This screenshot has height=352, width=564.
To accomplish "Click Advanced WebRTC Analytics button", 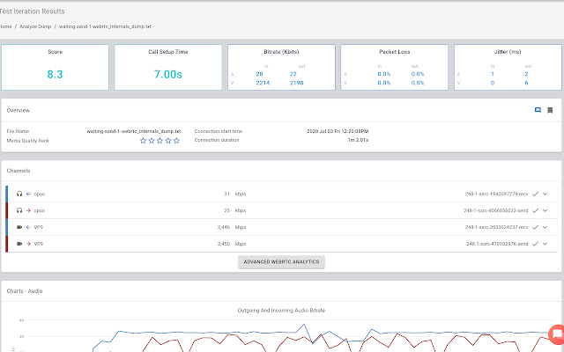I will (281, 262).
